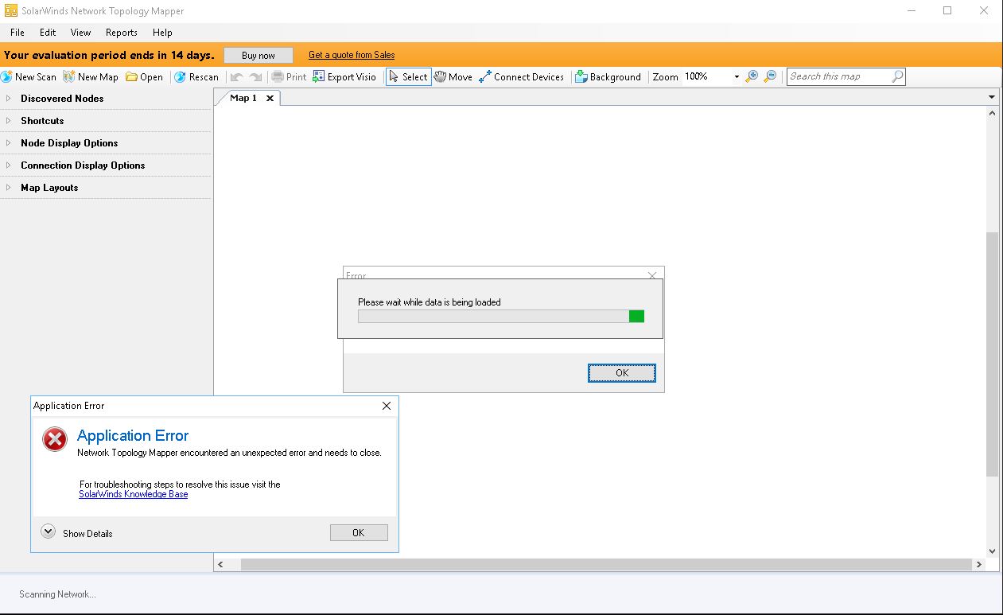The image size is (1003, 615).
Task: Rescan the network
Action: pos(196,77)
